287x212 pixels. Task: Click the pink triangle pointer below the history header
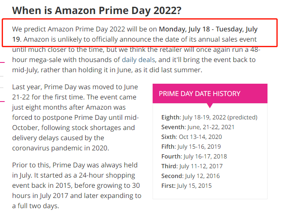[210, 105]
